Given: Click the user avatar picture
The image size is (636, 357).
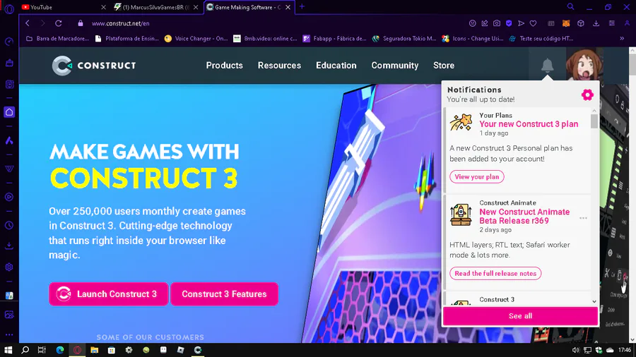Looking at the screenshot, I should click(x=584, y=65).
